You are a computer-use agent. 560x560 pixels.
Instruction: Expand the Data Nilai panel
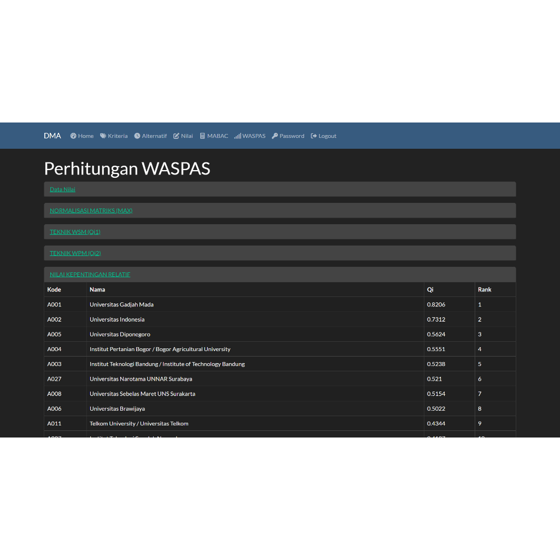(62, 189)
